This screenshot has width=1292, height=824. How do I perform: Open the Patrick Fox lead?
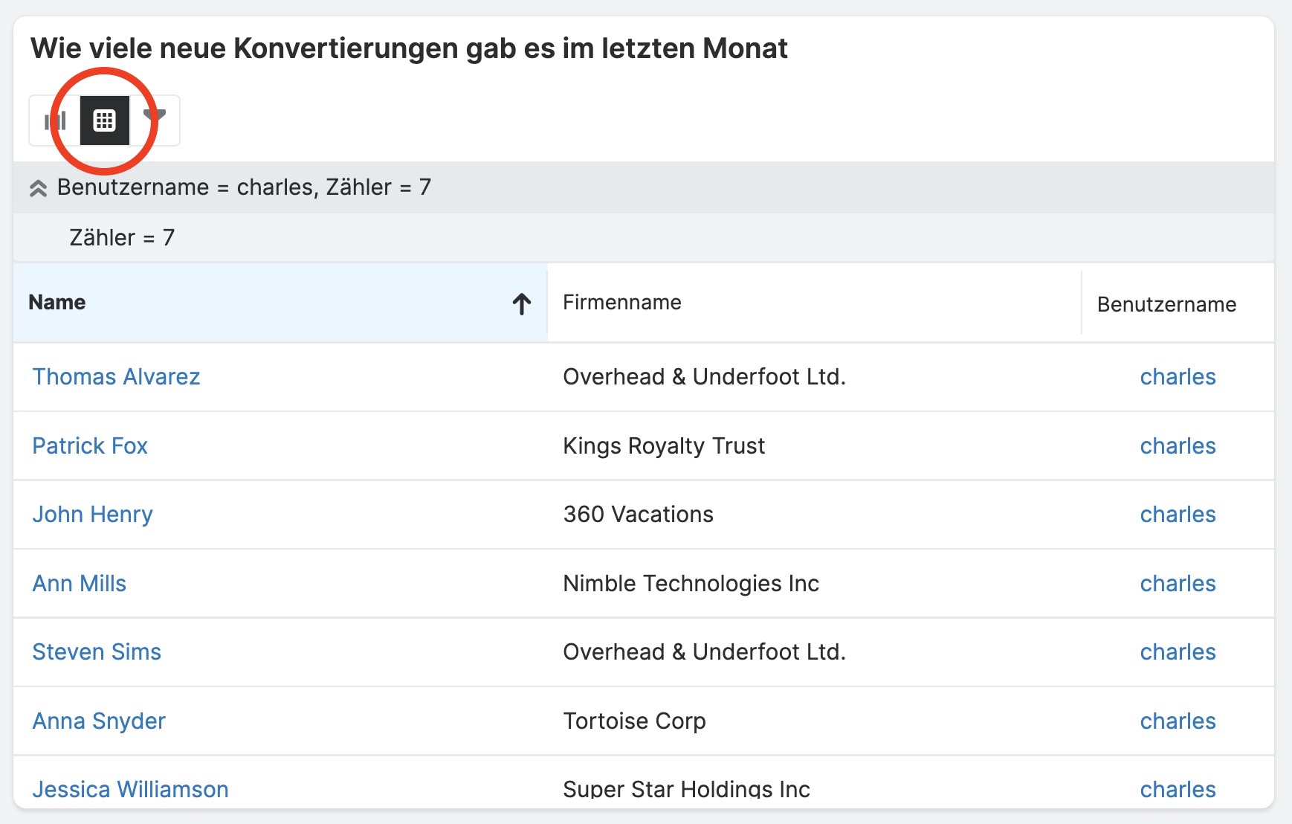point(90,446)
